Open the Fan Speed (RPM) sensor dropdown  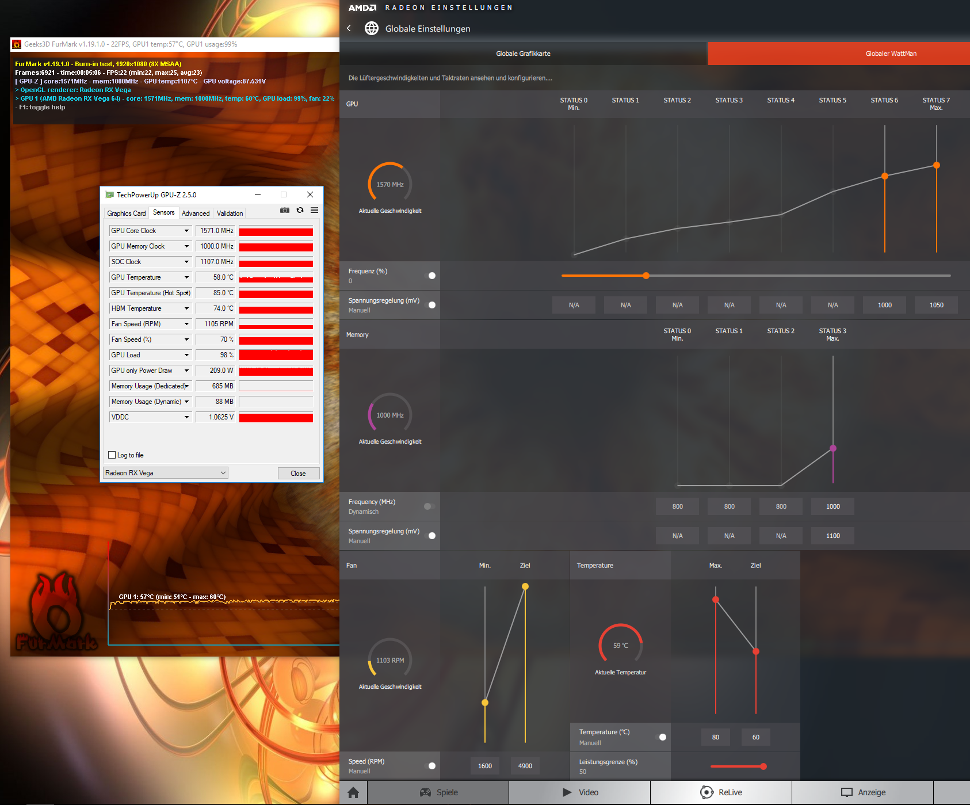tap(186, 324)
